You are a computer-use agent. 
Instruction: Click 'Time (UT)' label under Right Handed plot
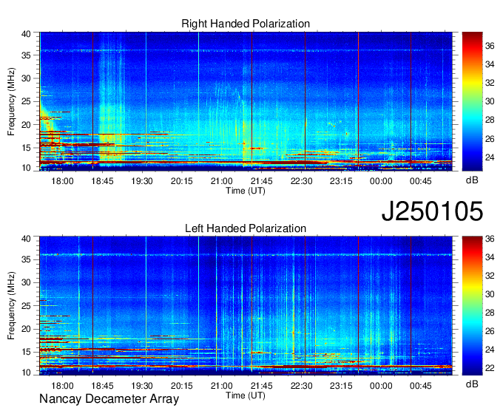pos(246,191)
